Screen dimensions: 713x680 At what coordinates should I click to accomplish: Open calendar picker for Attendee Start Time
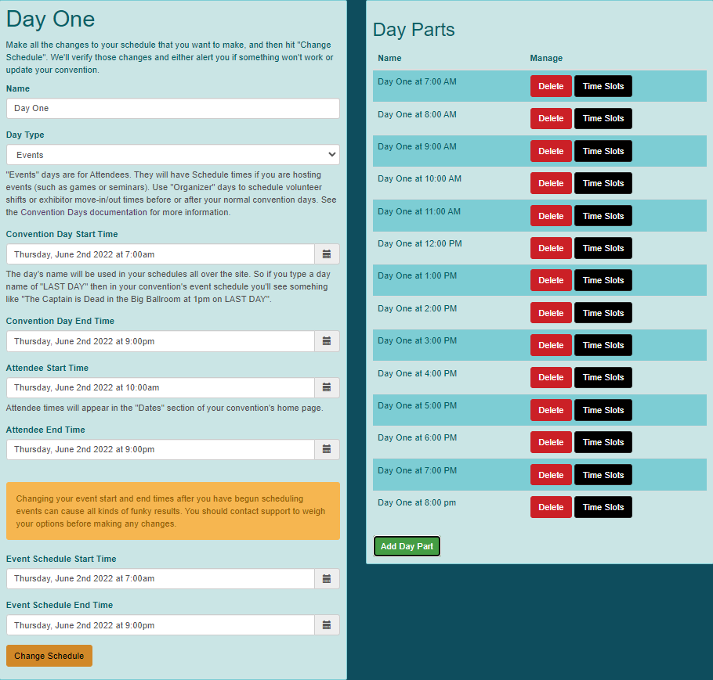point(327,387)
